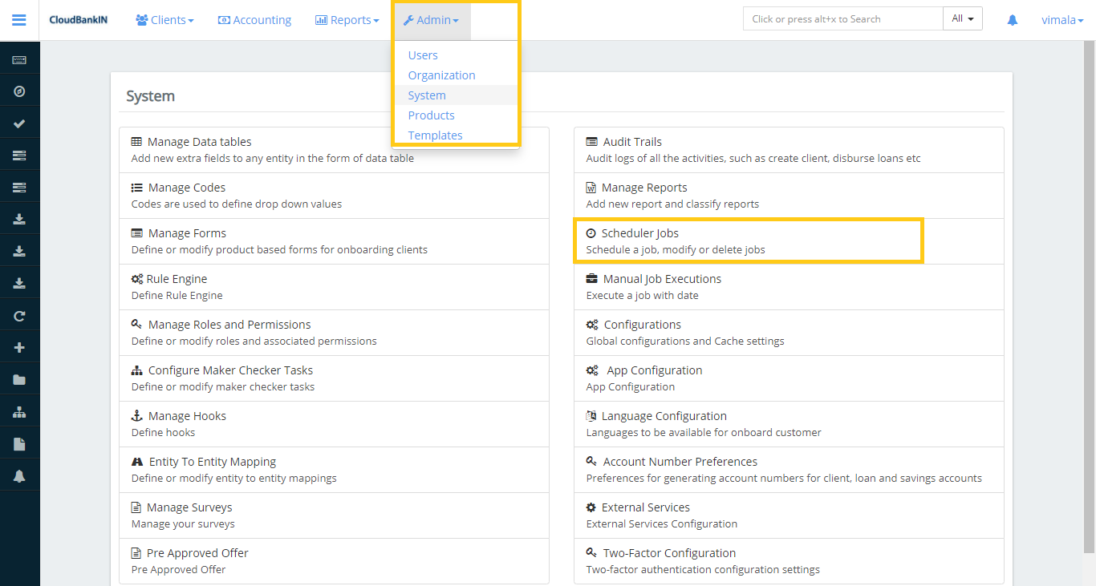Click the checkmark approval icon in sidebar
Viewport: 1096px width, 586px height.
[x=19, y=122]
